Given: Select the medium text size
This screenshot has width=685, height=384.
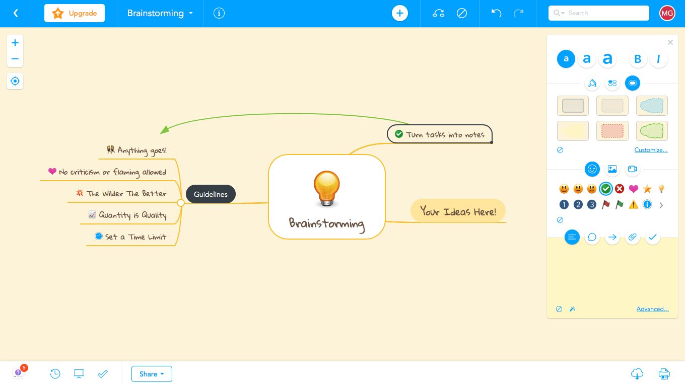Looking at the screenshot, I should pyautogui.click(x=587, y=59).
